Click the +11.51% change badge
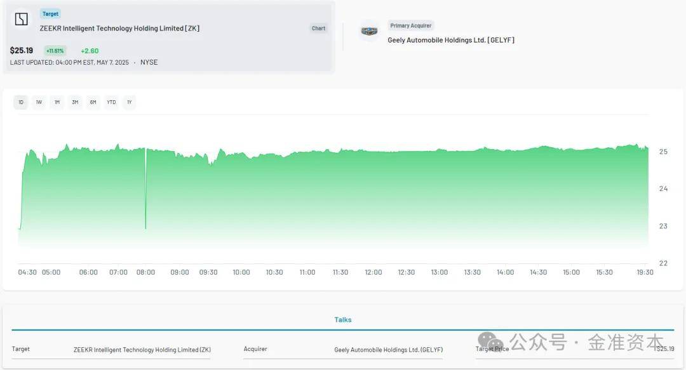Viewport: 686px width, 370px height. click(55, 51)
